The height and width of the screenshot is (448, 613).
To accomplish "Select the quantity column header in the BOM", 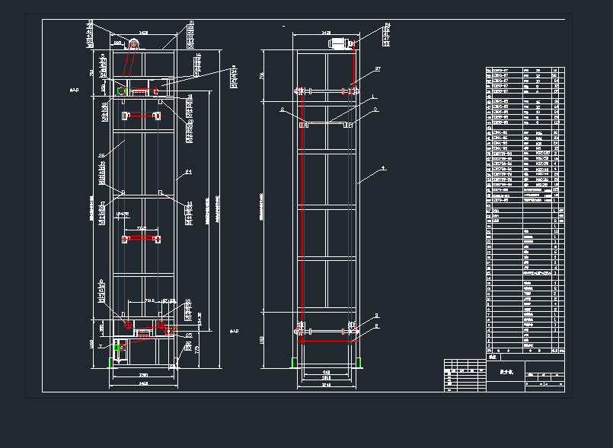I will point(554,351).
